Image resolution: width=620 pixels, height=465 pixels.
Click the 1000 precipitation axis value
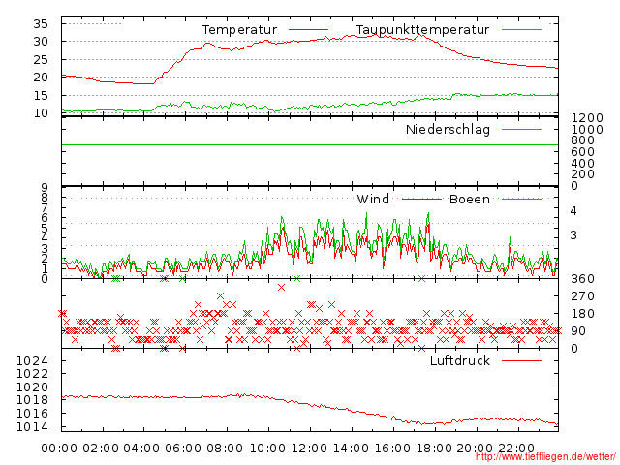pyautogui.click(x=587, y=129)
